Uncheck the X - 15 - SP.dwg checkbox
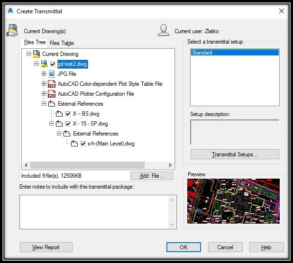 pyautogui.click(x=68, y=124)
